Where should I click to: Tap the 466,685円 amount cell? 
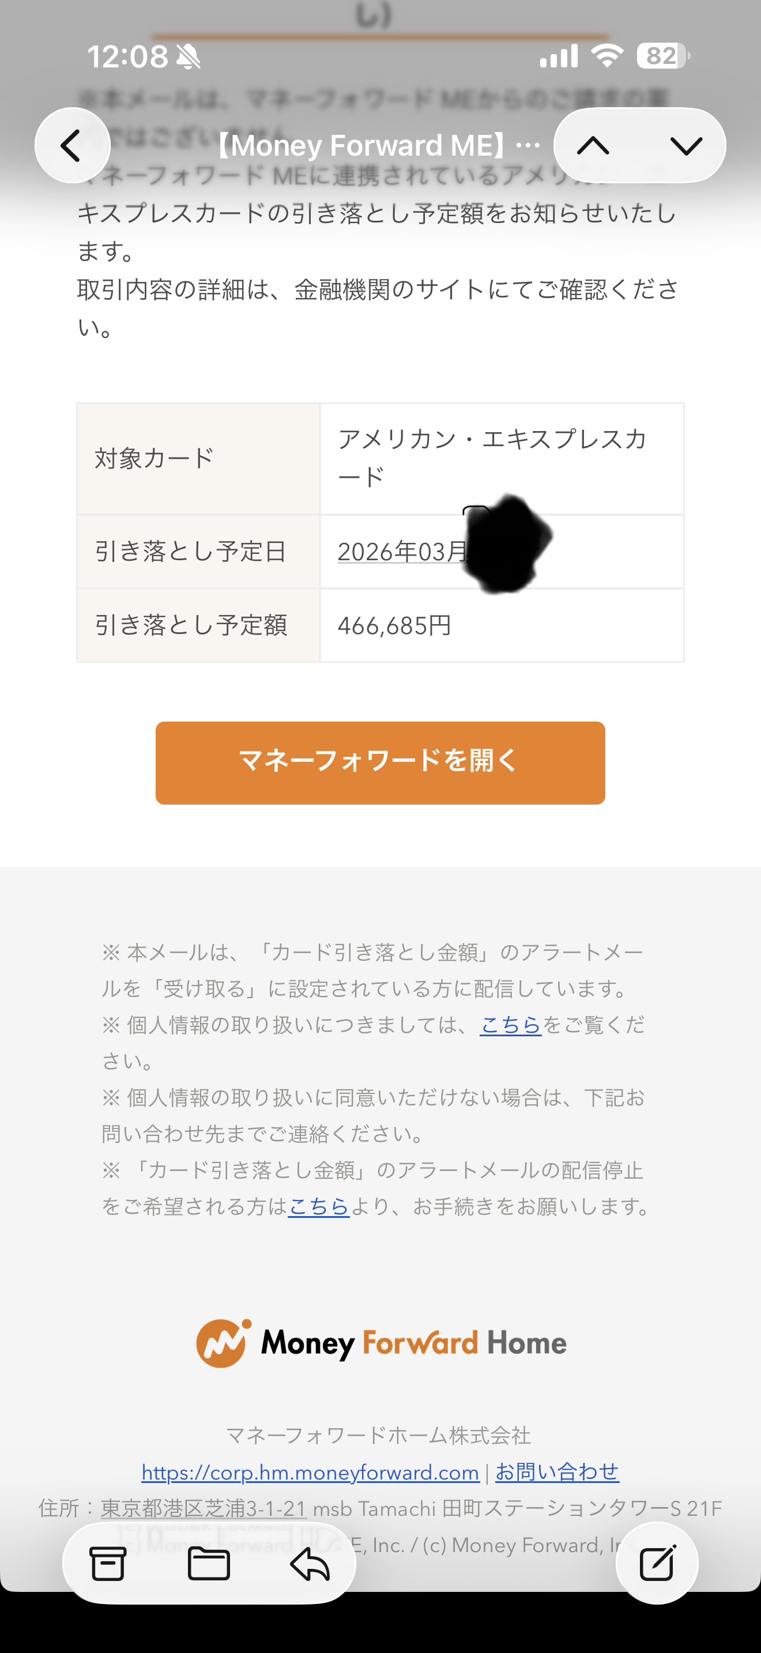[394, 625]
